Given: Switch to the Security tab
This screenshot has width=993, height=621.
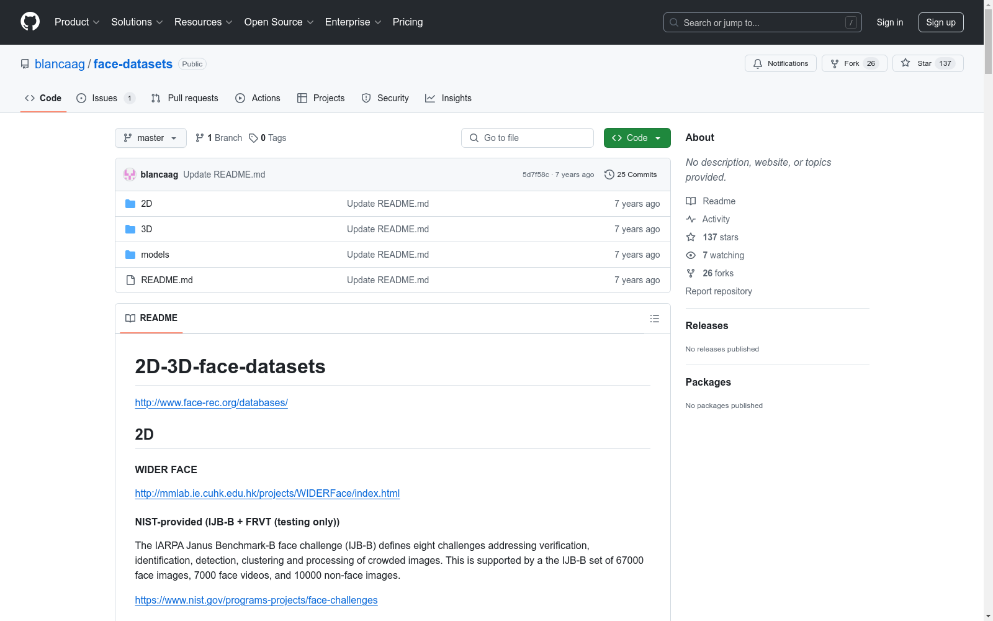Looking at the screenshot, I should [x=385, y=98].
